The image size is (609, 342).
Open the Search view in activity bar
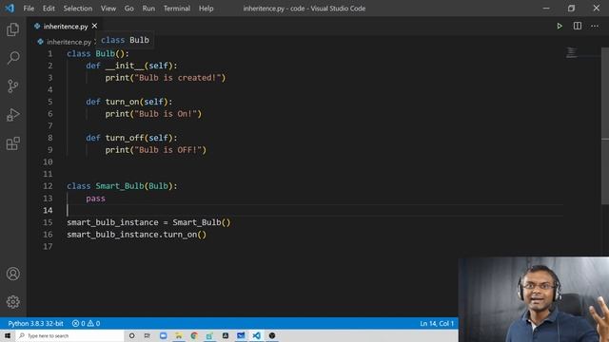[12, 58]
